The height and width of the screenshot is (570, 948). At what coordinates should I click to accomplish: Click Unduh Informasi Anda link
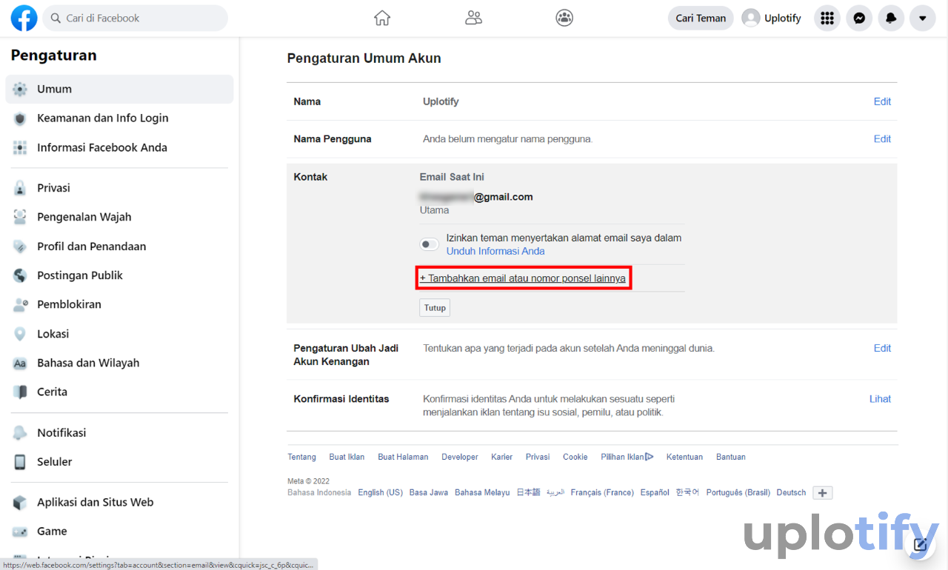[x=495, y=251]
